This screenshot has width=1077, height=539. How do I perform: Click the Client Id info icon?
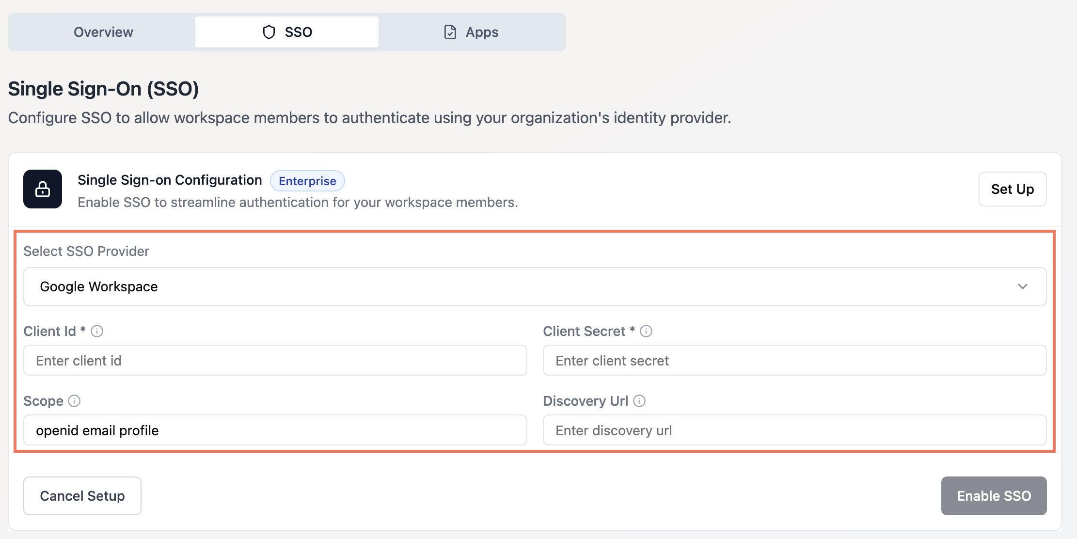click(x=97, y=331)
